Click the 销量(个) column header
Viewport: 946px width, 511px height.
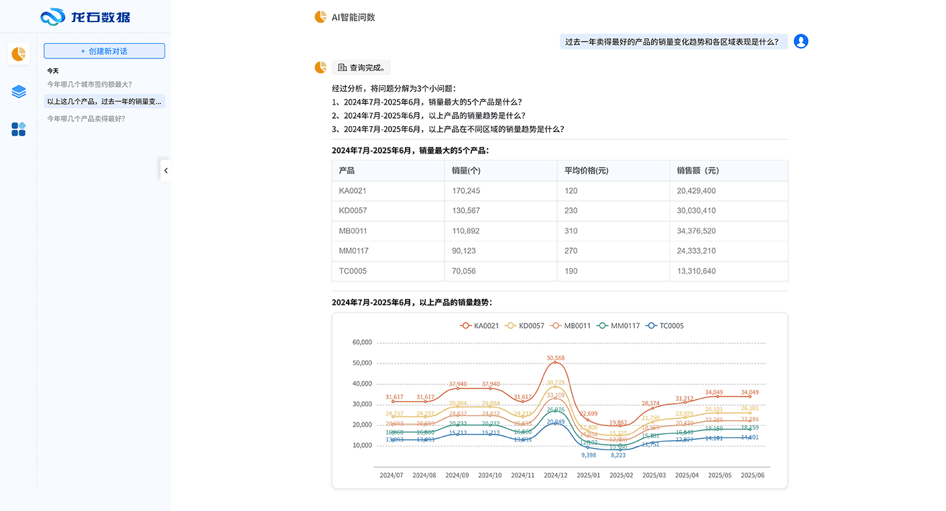click(x=501, y=171)
